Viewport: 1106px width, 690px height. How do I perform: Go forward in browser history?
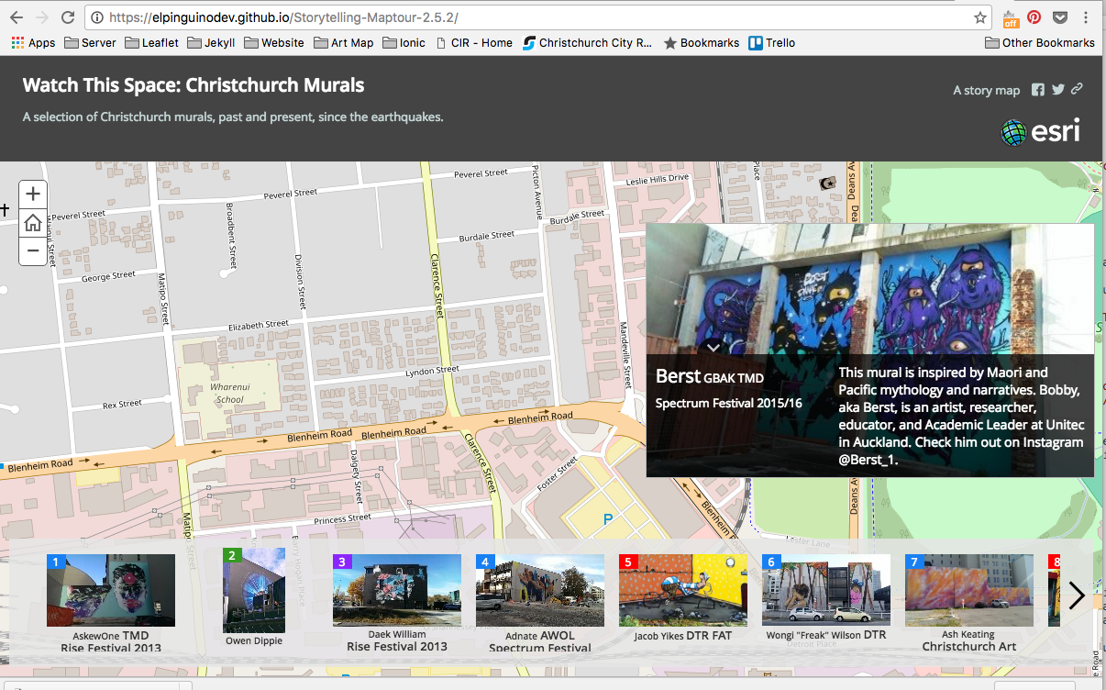(42, 17)
